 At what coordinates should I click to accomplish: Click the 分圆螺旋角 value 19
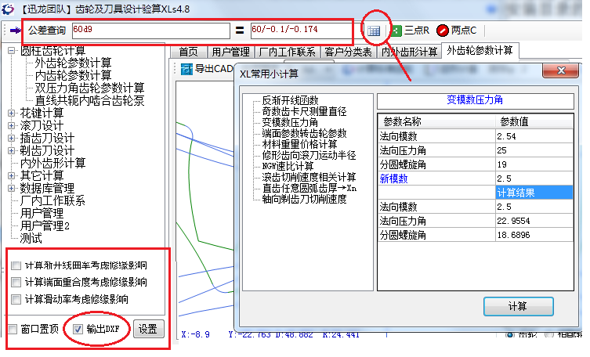pos(534,164)
